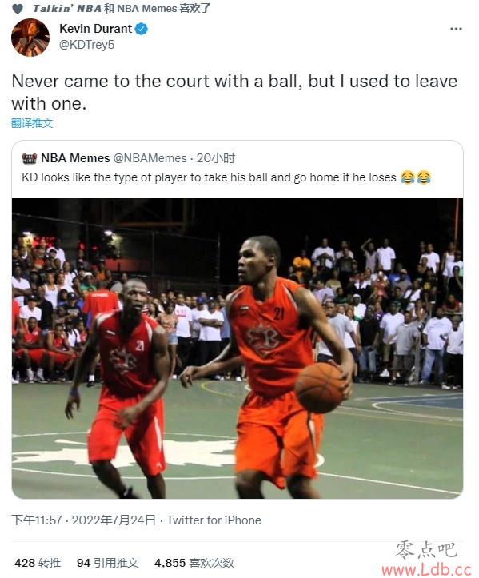This screenshot has width=479, height=578.
Task: Click 翻译推文 to translate the tweet
Action: click(32, 123)
